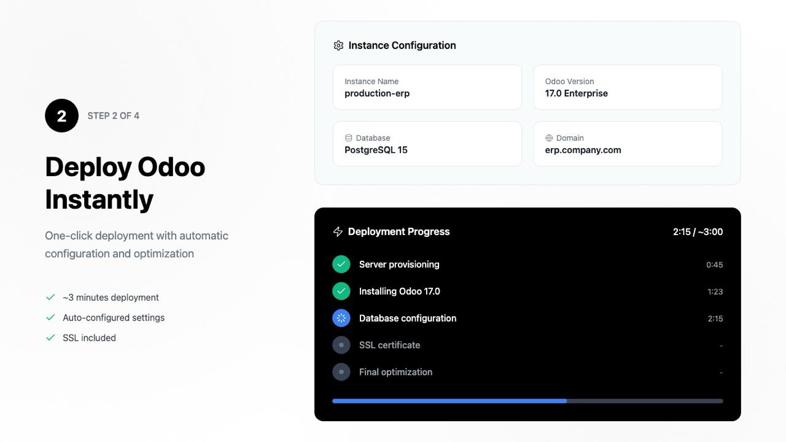The width and height of the screenshot is (786, 442).
Task: Click the Server provisioning step label
Action: pyautogui.click(x=399, y=265)
